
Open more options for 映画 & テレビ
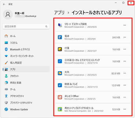125,85
